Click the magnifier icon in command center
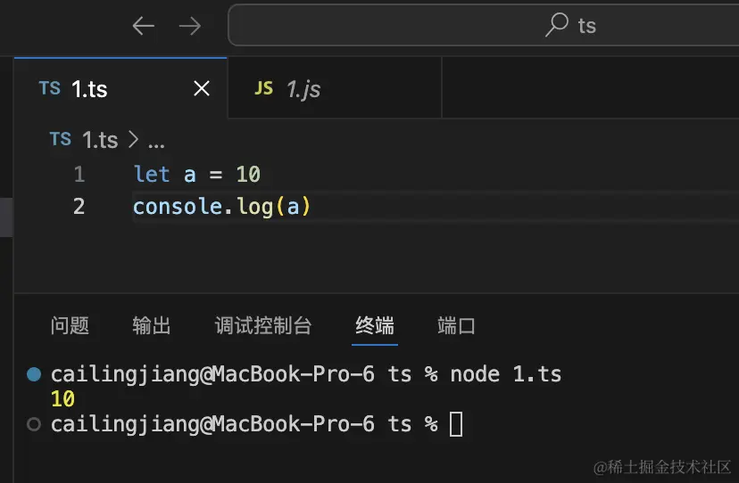 (x=557, y=24)
